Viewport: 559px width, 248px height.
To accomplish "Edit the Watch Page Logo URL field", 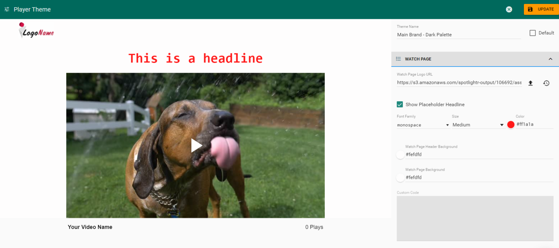I will [x=459, y=83].
